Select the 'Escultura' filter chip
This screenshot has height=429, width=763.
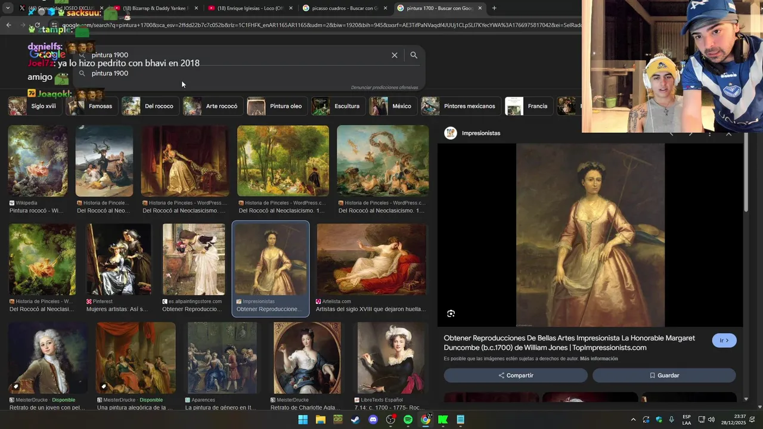(338, 106)
